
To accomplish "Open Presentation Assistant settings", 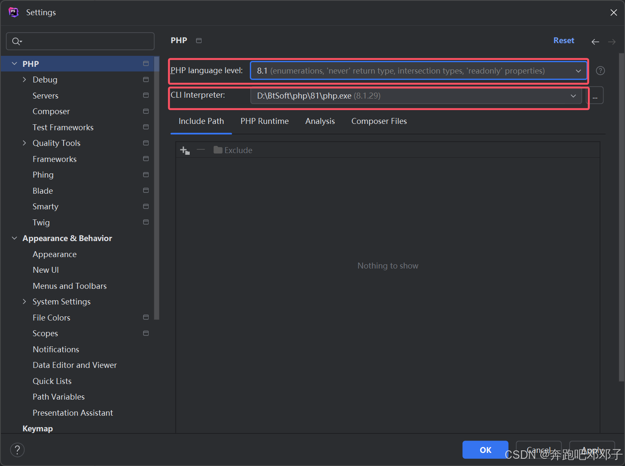I will tap(73, 413).
